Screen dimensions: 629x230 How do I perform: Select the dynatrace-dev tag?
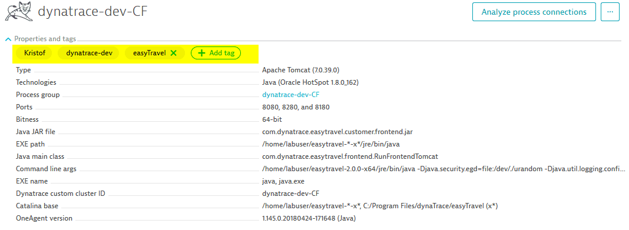point(90,53)
